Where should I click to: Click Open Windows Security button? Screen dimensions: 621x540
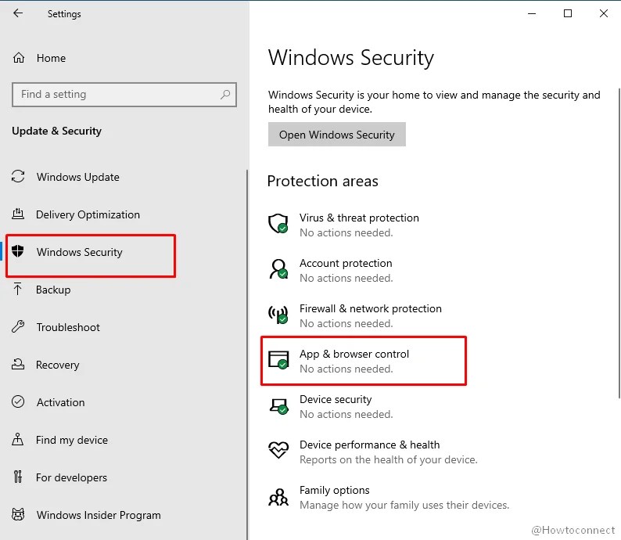[336, 135]
